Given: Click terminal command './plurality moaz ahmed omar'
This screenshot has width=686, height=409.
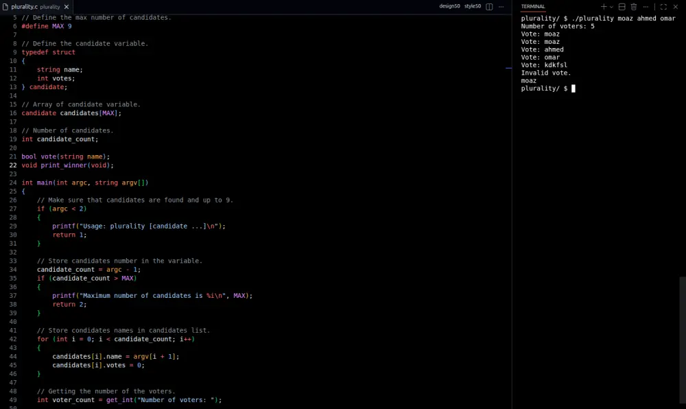Looking at the screenshot, I should (x=624, y=19).
